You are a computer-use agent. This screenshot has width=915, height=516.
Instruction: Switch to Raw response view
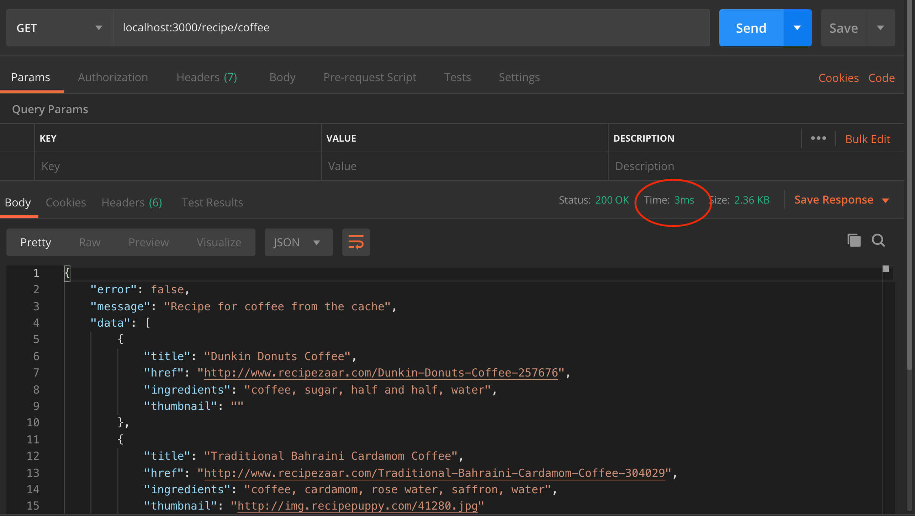pyautogui.click(x=90, y=242)
